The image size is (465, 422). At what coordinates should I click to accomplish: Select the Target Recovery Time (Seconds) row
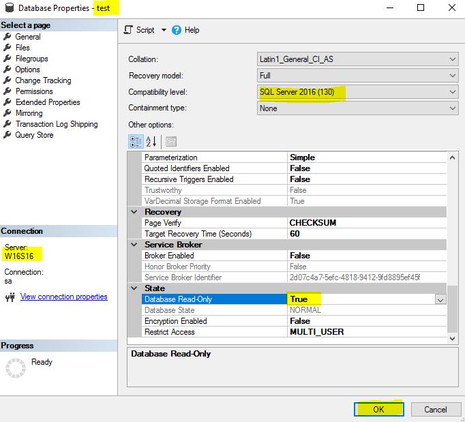(x=294, y=234)
